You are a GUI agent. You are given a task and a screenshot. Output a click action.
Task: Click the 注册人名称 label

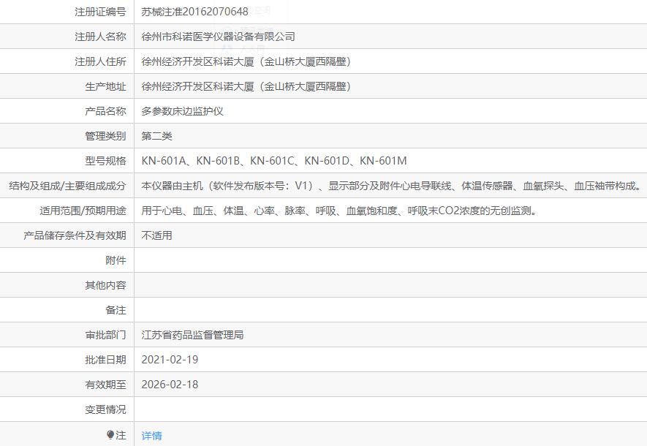100,37
